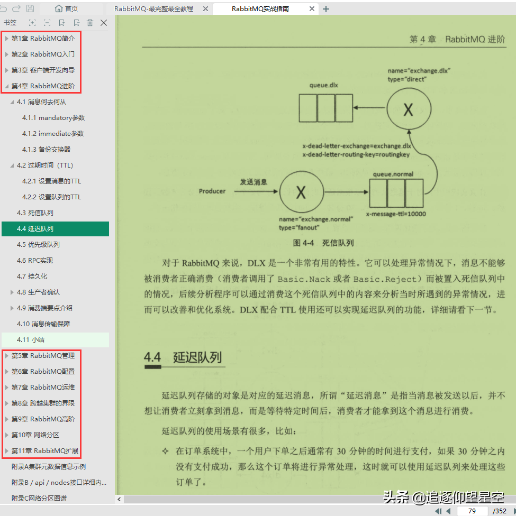Open bookmark 4.1.3 备份交换器

(46, 150)
